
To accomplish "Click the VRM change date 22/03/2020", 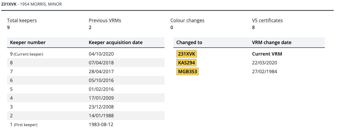I will point(264,63).
